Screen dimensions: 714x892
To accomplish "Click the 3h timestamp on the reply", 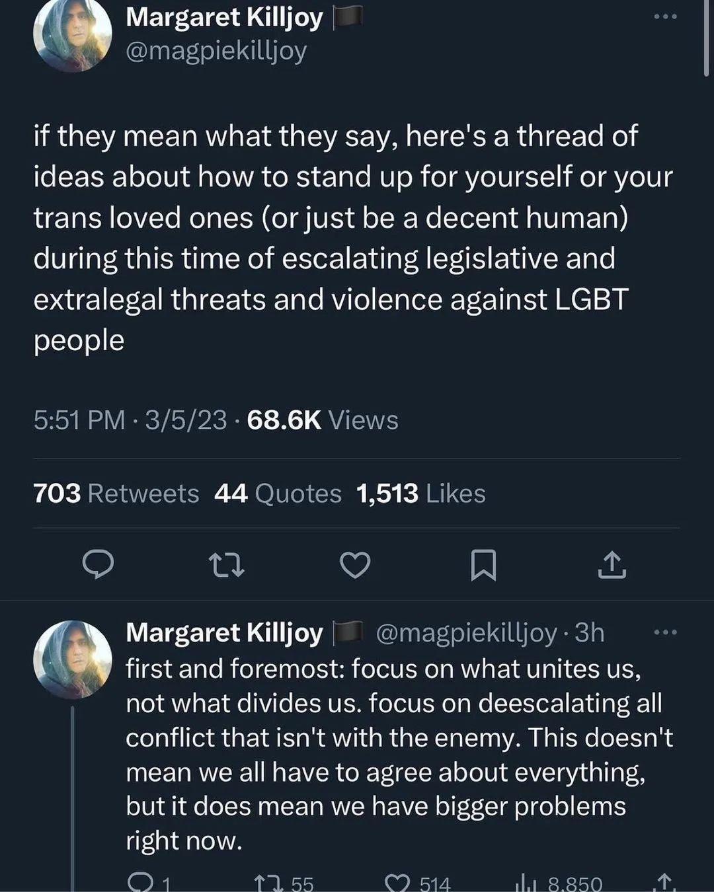I will click(x=590, y=632).
